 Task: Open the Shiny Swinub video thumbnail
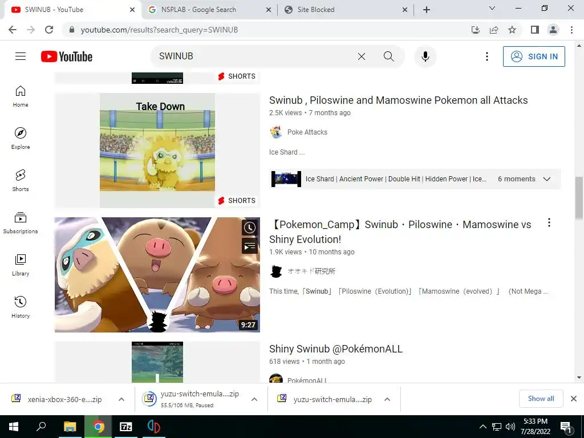157,362
